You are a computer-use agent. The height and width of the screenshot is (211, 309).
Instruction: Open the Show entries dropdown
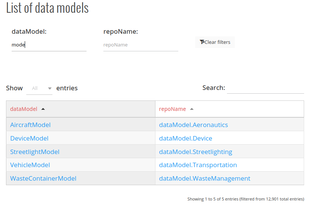(x=39, y=88)
